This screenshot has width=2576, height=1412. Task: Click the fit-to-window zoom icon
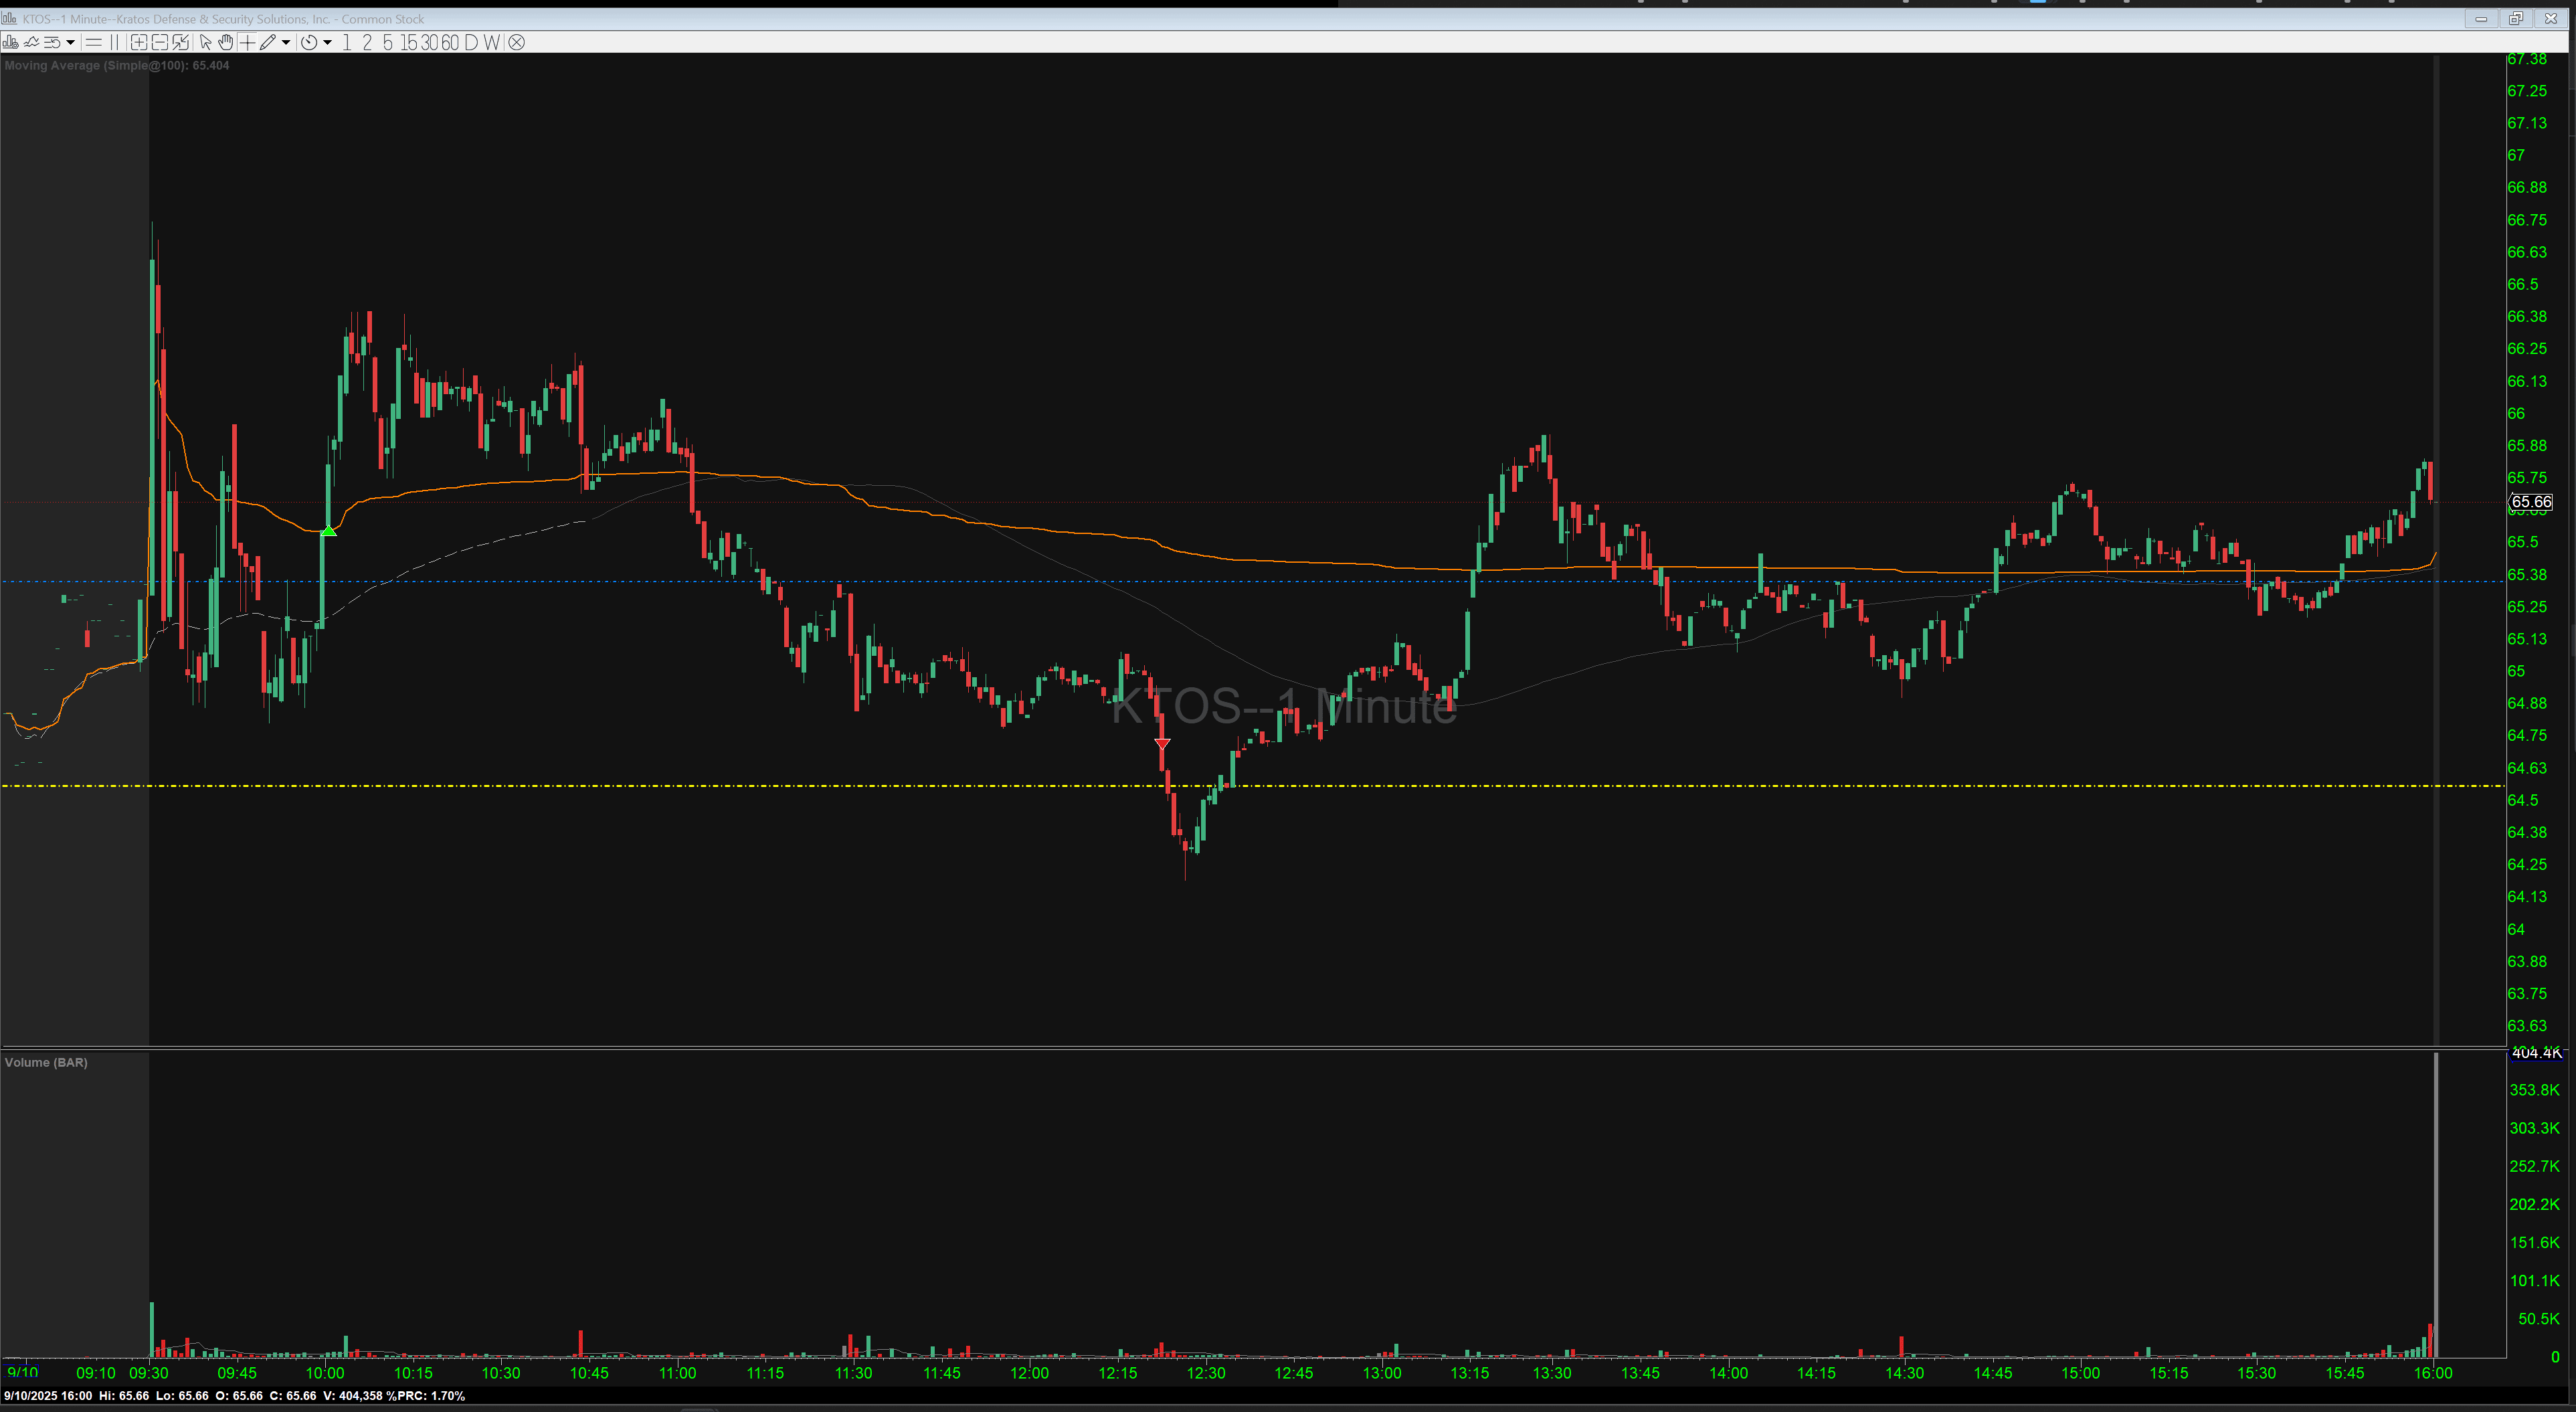pos(180,42)
